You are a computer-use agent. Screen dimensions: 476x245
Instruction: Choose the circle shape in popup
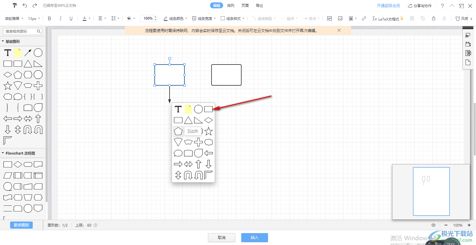(198, 109)
